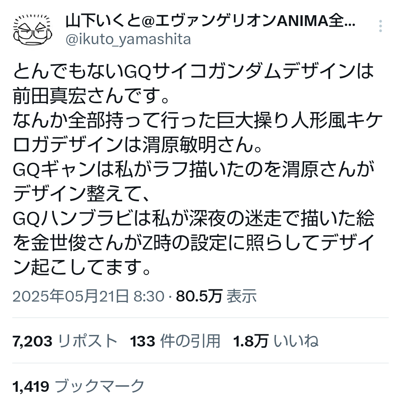The image size is (401, 400).
Task: Show the 133 件の引用 quotes list
Action: [x=175, y=341]
